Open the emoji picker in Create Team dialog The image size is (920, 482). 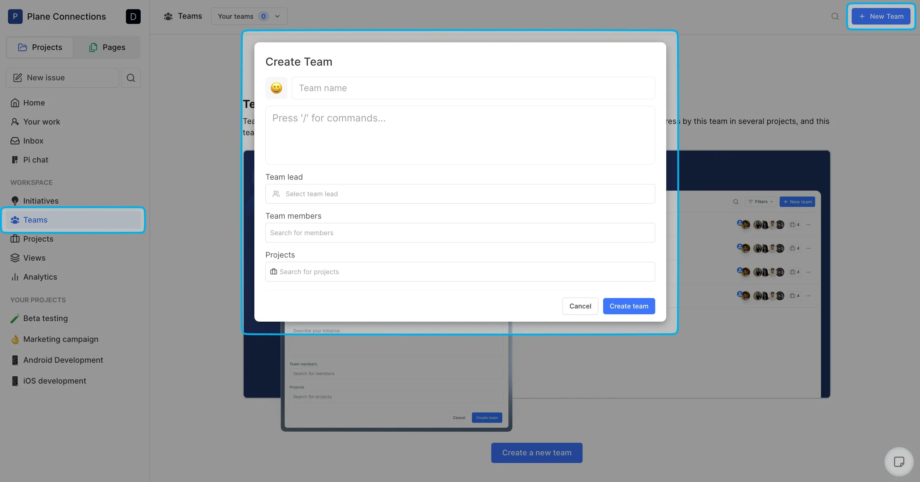click(276, 88)
